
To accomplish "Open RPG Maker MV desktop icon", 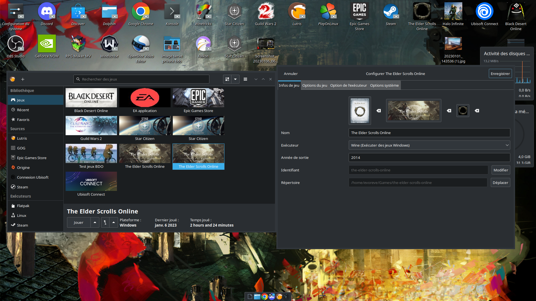I will coord(78,46).
